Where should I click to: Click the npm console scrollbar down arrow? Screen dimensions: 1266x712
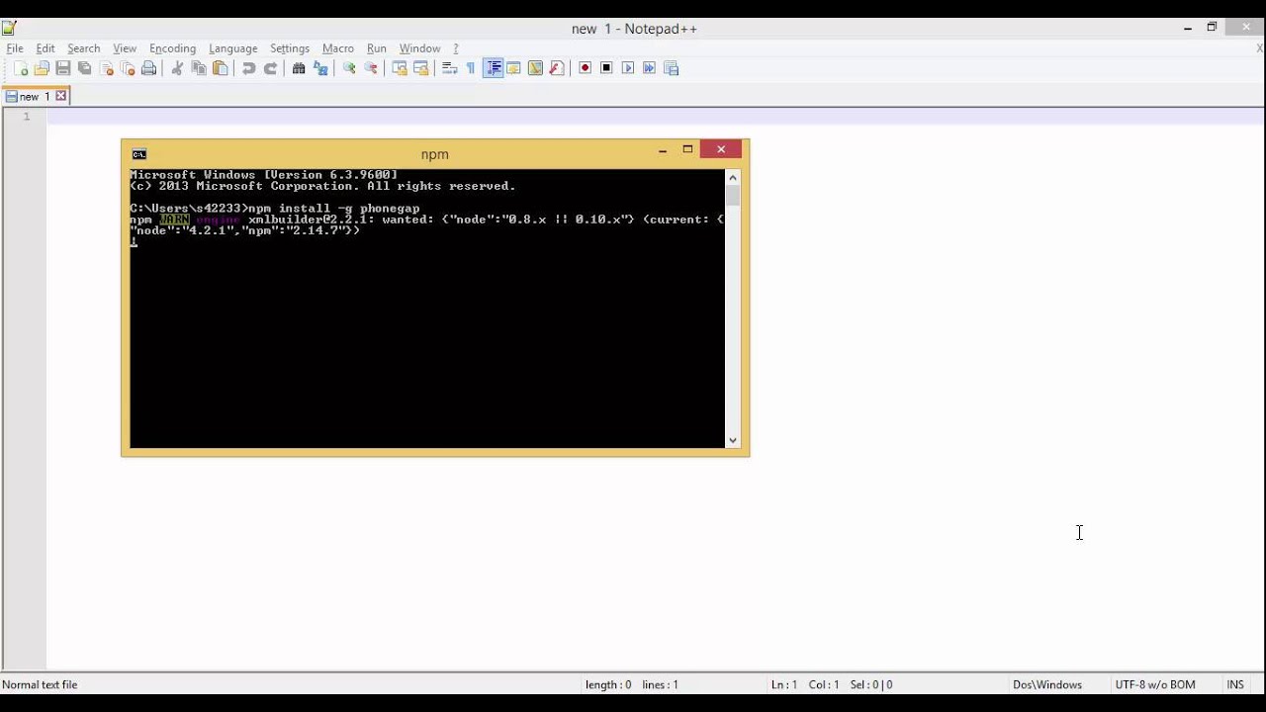point(733,440)
